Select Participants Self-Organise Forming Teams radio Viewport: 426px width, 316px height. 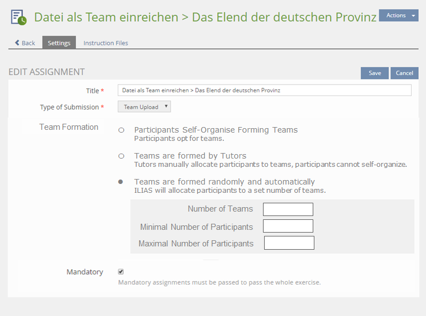pos(121,130)
